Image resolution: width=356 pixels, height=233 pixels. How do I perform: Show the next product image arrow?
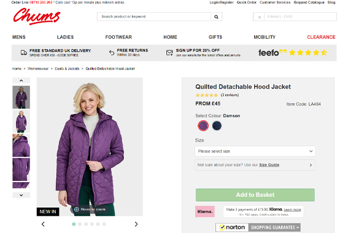coord(136,224)
